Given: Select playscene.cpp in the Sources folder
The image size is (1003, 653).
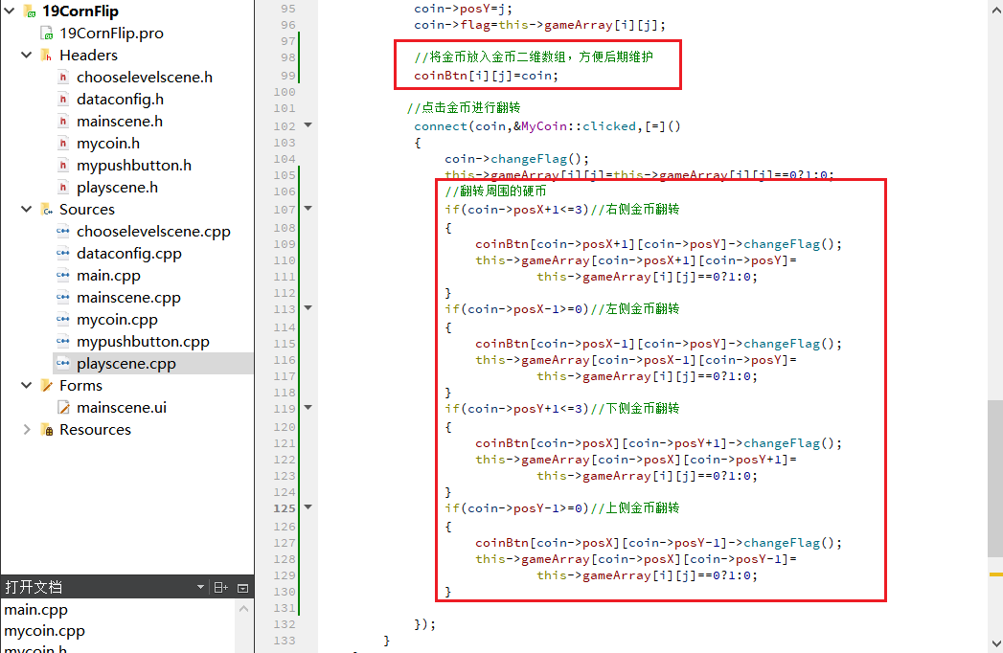Looking at the screenshot, I should pyautogui.click(x=126, y=363).
